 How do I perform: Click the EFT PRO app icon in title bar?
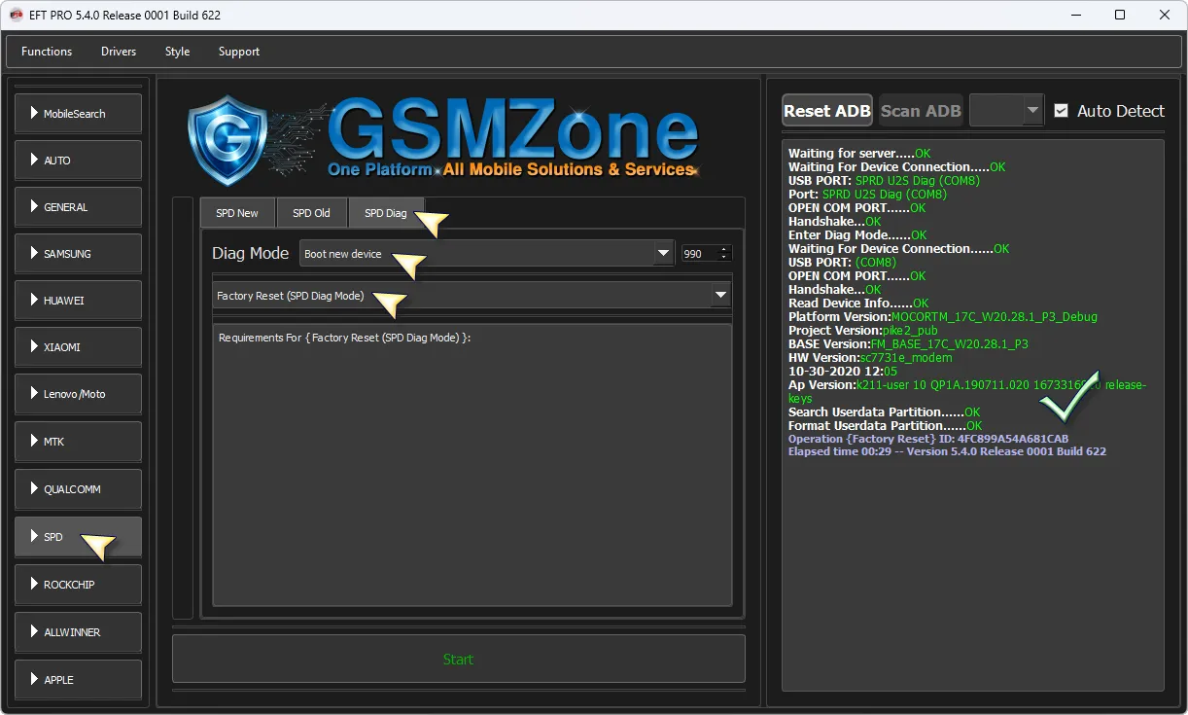point(17,15)
